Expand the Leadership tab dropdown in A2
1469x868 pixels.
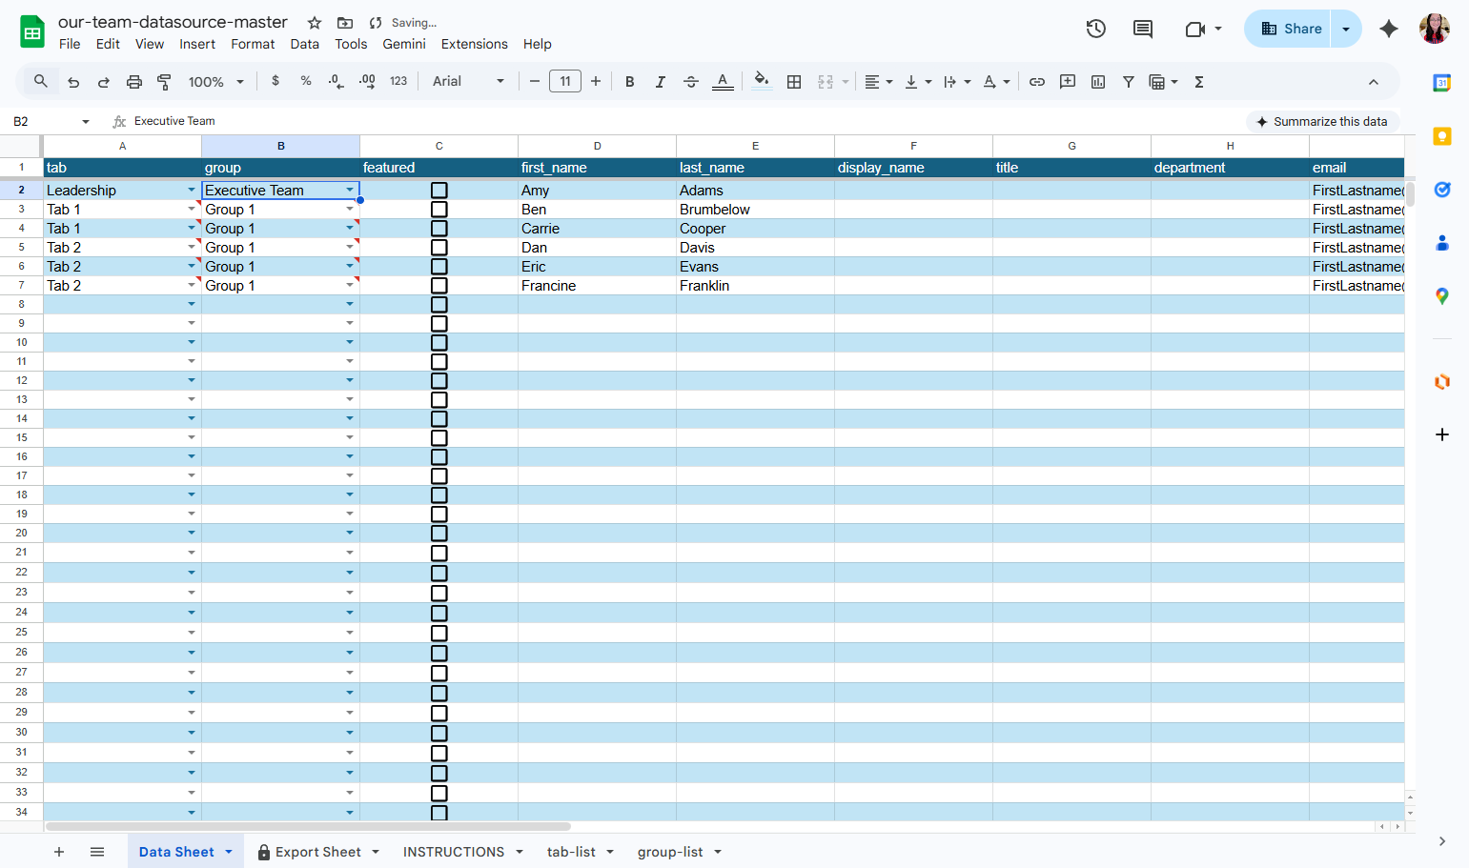(192, 191)
